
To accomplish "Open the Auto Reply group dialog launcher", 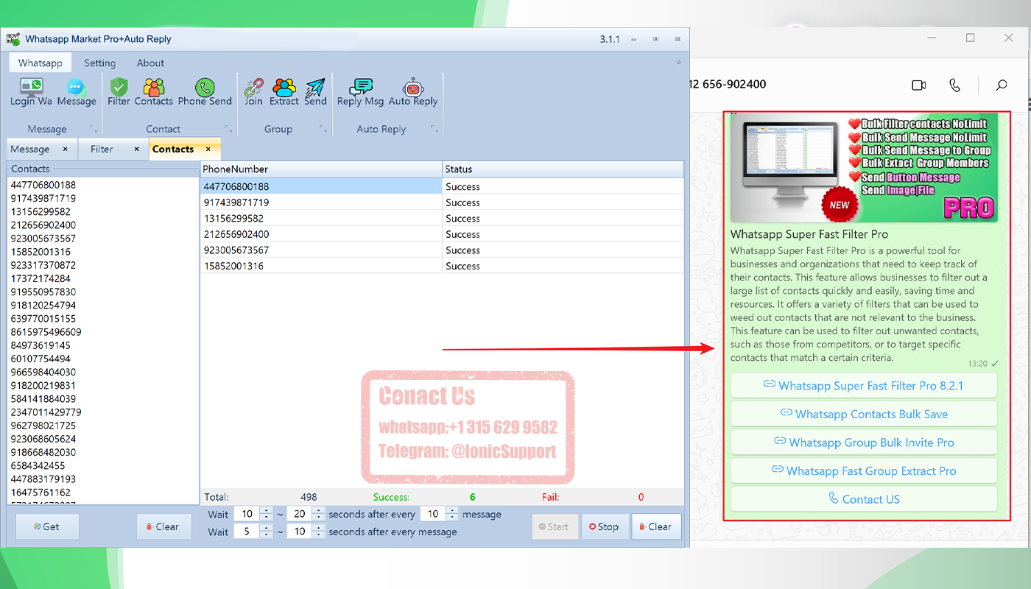I will click(434, 129).
